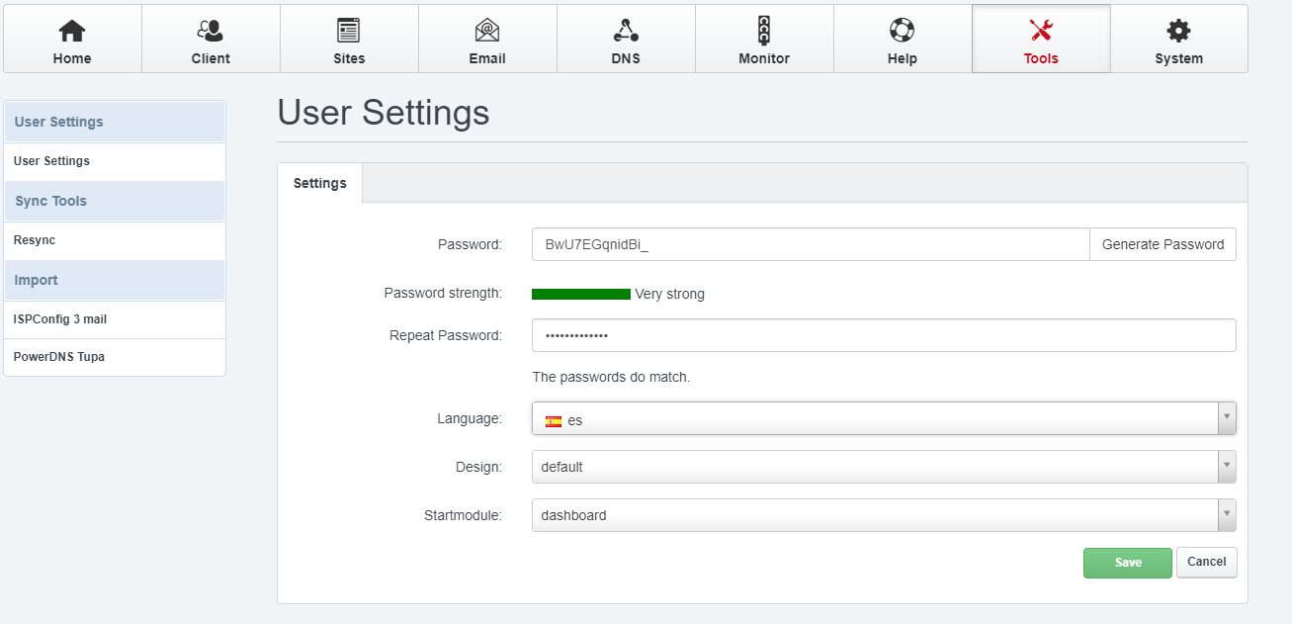
Task: Expand the Design dropdown arrow
Action: coord(1227,467)
